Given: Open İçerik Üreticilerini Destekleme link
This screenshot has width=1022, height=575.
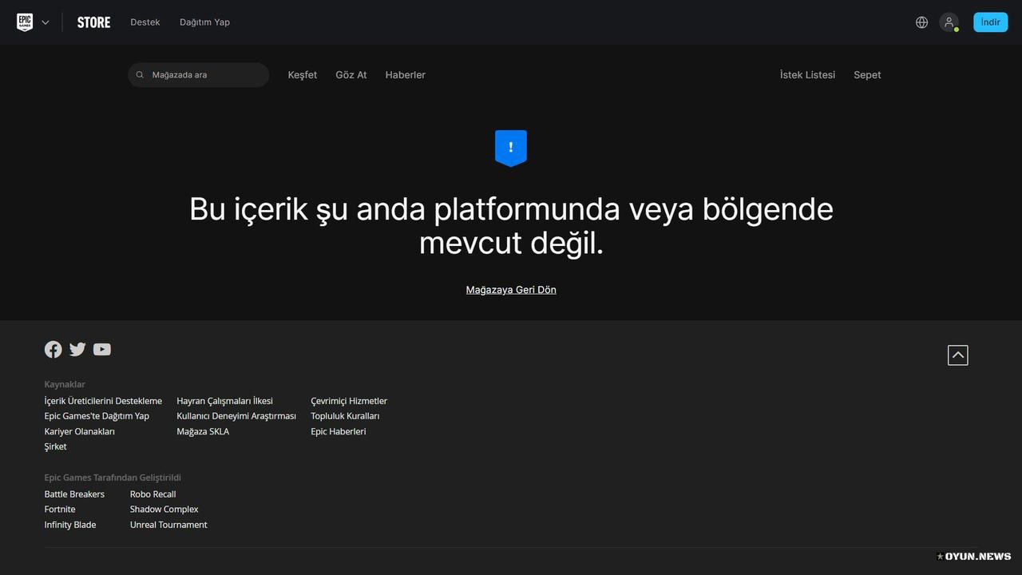Looking at the screenshot, I should [103, 401].
